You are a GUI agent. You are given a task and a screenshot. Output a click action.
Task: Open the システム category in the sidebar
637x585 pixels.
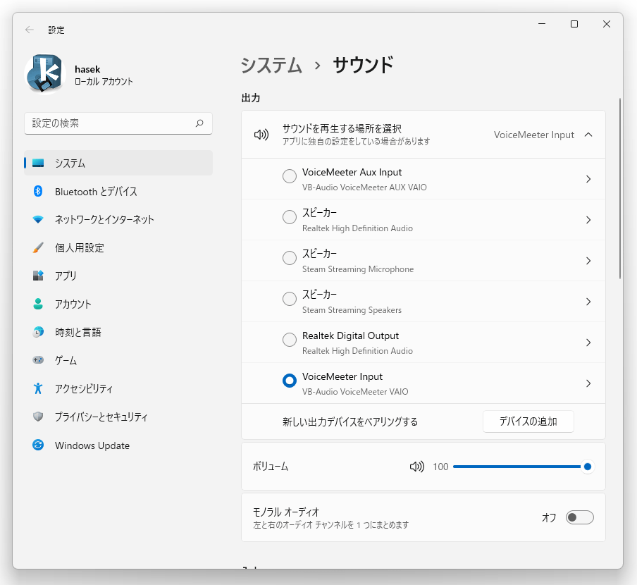[118, 163]
